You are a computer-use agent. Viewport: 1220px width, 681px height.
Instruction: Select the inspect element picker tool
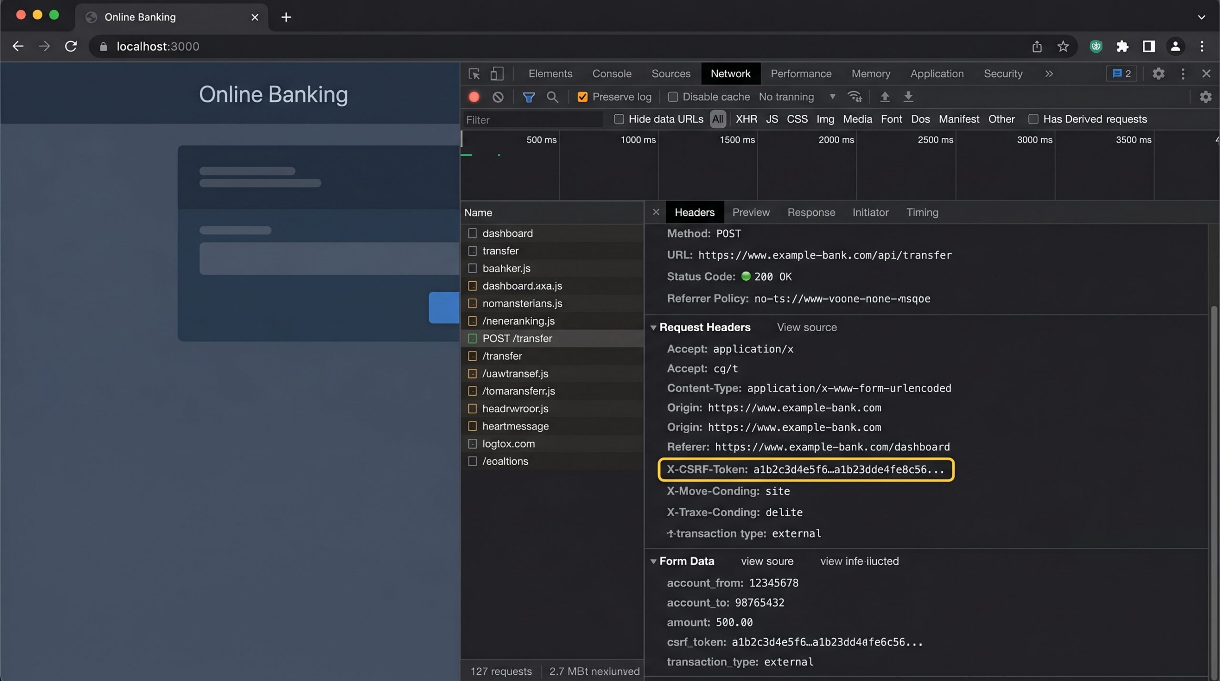pos(474,73)
